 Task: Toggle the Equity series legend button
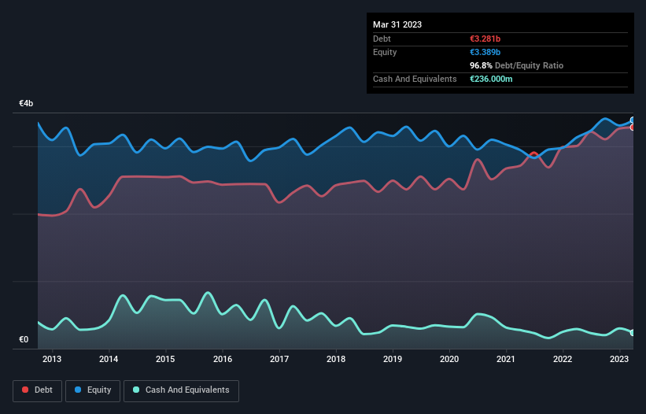tap(93, 390)
